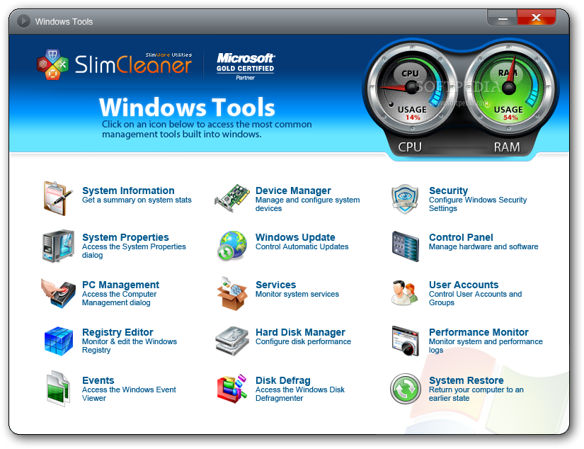This screenshot has width=584, height=449.
Task: Click 'Configure disk performance' description
Action: (x=303, y=341)
